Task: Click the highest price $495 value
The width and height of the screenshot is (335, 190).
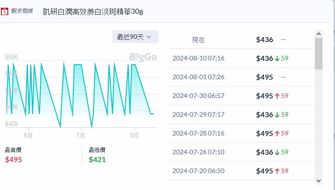Action: 13,160
